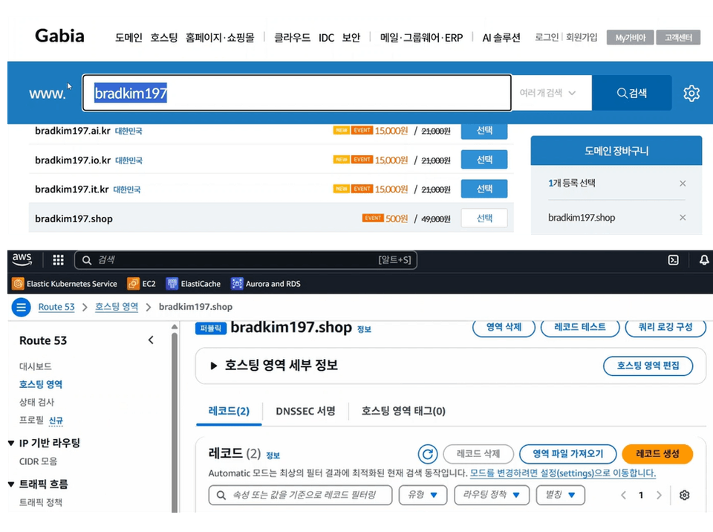713x532 pixels.
Task: Click the Gabia domain search input
Action: pos(297,93)
